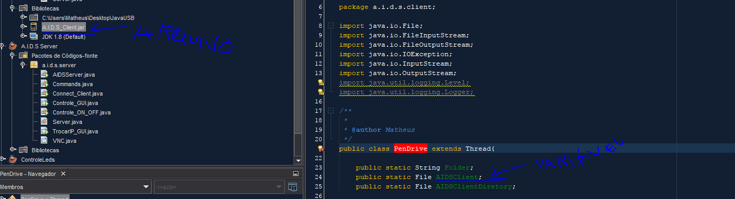Collapse Pacotes de Códigos-fonte node

[13, 55]
